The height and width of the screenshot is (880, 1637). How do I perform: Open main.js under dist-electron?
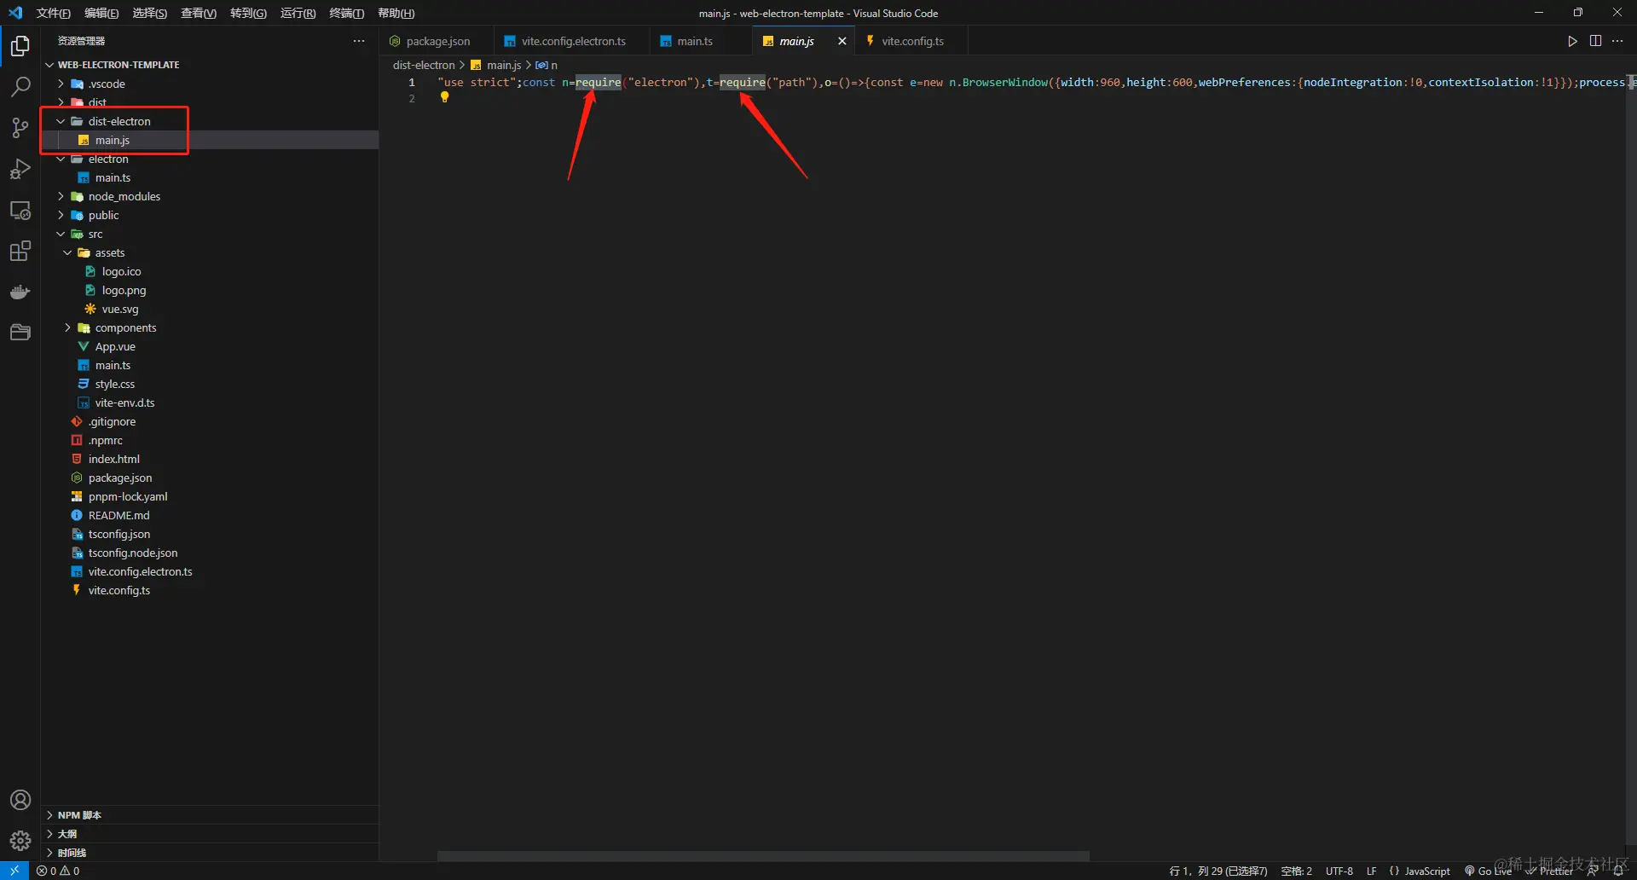click(x=210, y=140)
